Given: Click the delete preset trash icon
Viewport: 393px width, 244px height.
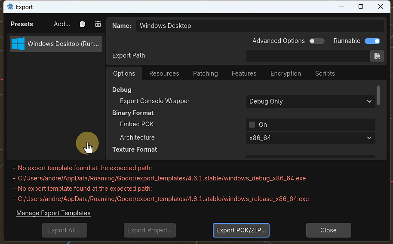Looking at the screenshot, I should tap(98, 24).
